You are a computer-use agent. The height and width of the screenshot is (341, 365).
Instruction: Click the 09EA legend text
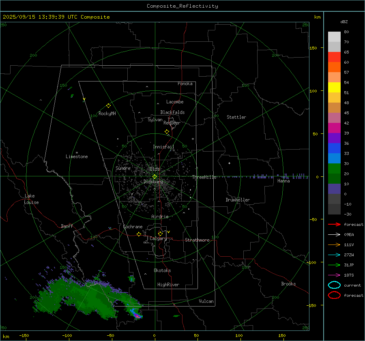pos(349,235)
